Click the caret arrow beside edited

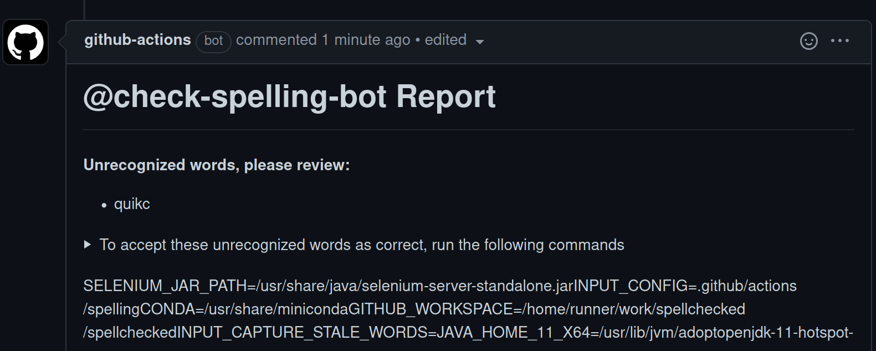(x=480, y=42)
